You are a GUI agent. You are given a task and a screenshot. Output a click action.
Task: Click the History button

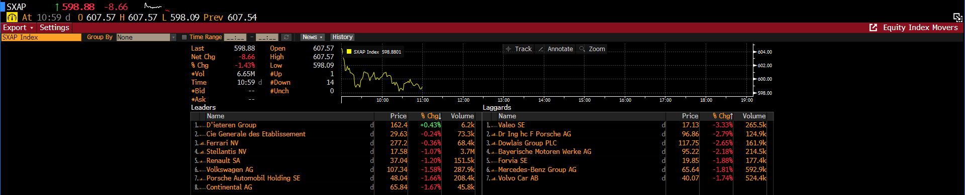342,37
